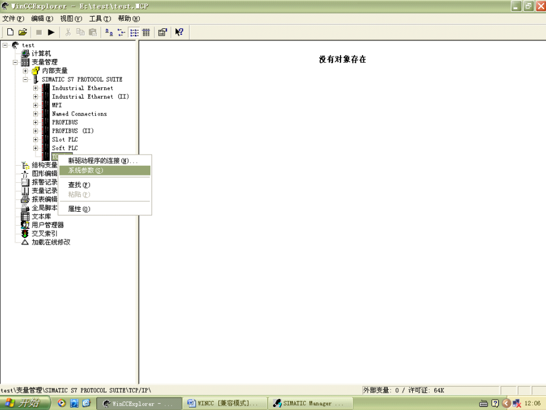Image resolution: width=546 pixels, height=410 pixels.
Task: Click the 12:06 system clock
Action: 533,403
